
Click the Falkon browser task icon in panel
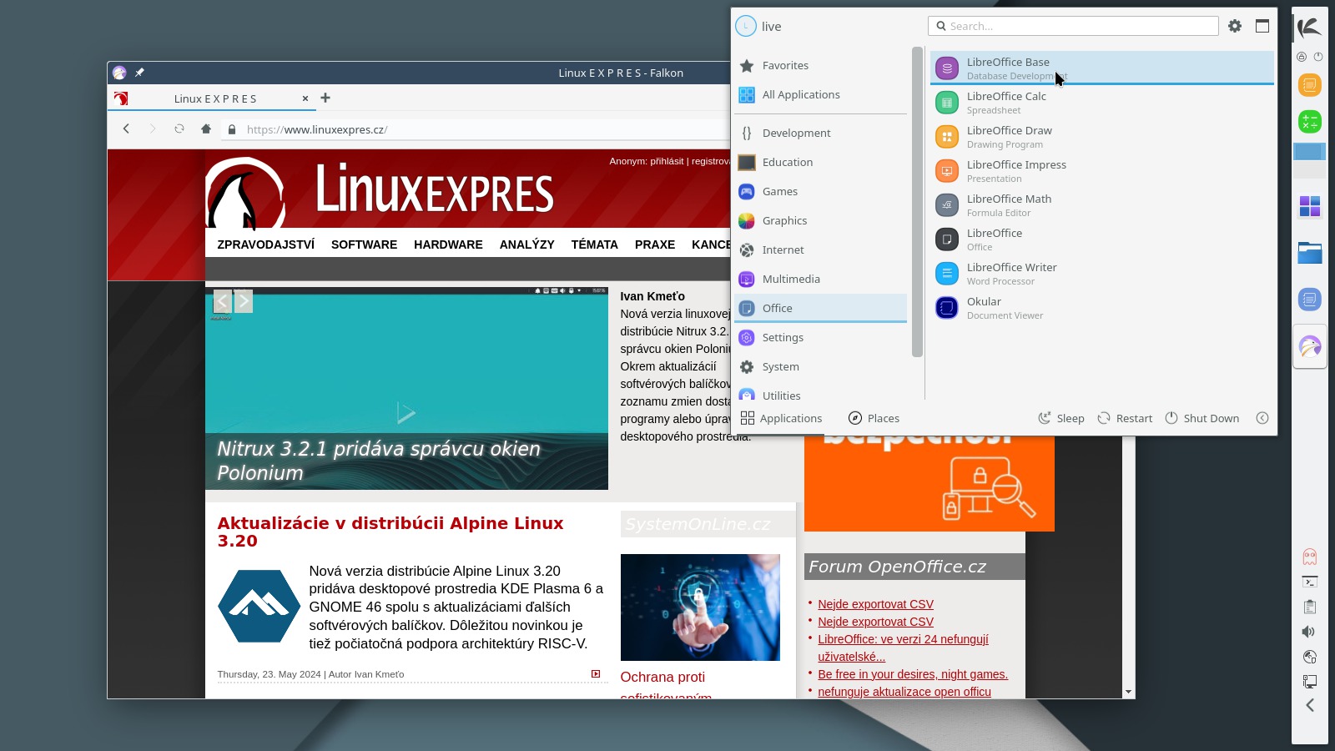click(1310, 345)
